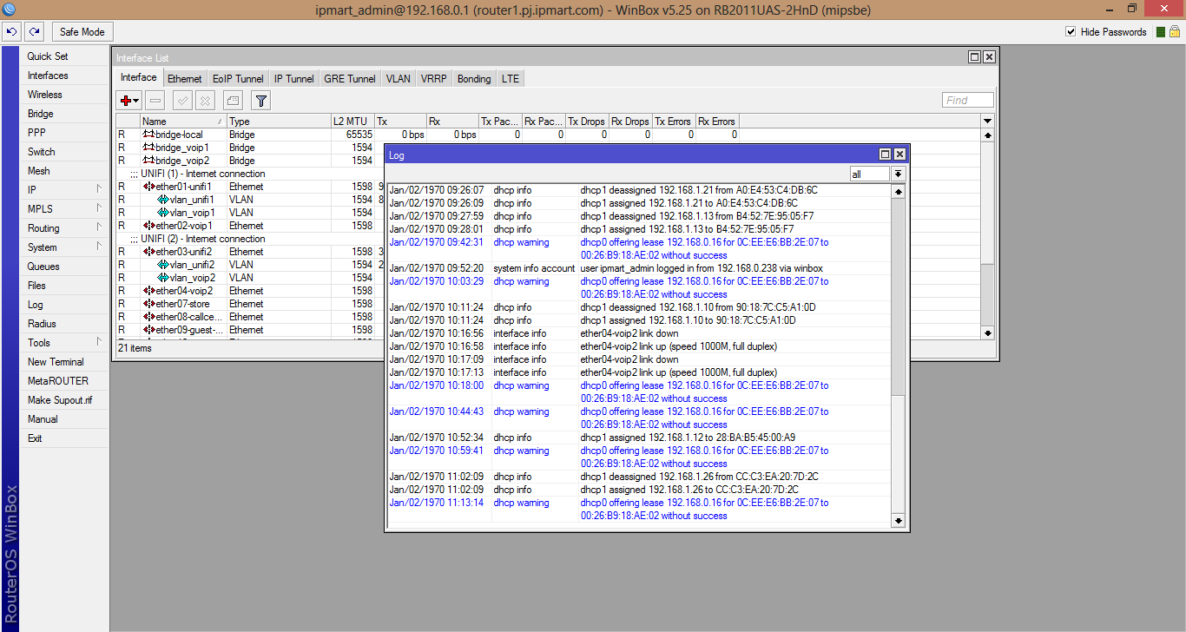Click the Comment toolbar button
1186x632 pixels.
(x=233, y=101)
